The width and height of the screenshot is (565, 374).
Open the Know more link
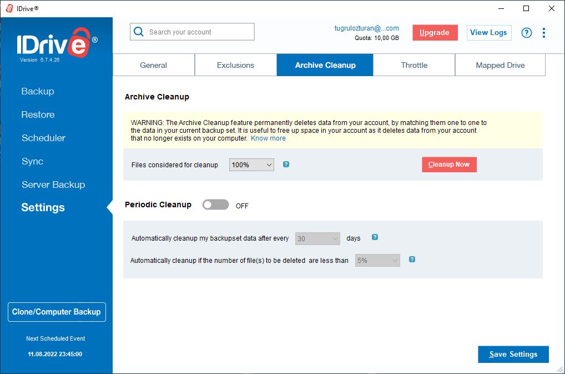[268, 138]
